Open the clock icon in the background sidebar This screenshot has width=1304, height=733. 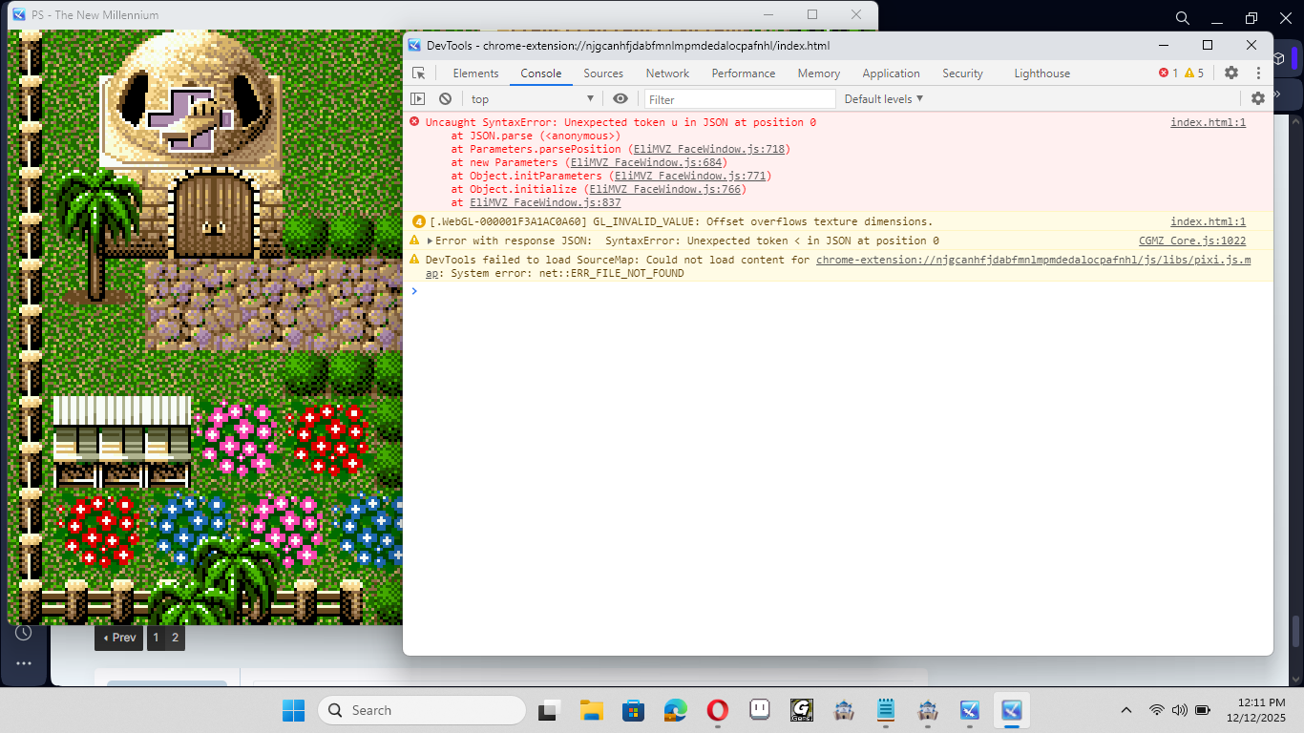pyautogui.click(x=24, y=632)
